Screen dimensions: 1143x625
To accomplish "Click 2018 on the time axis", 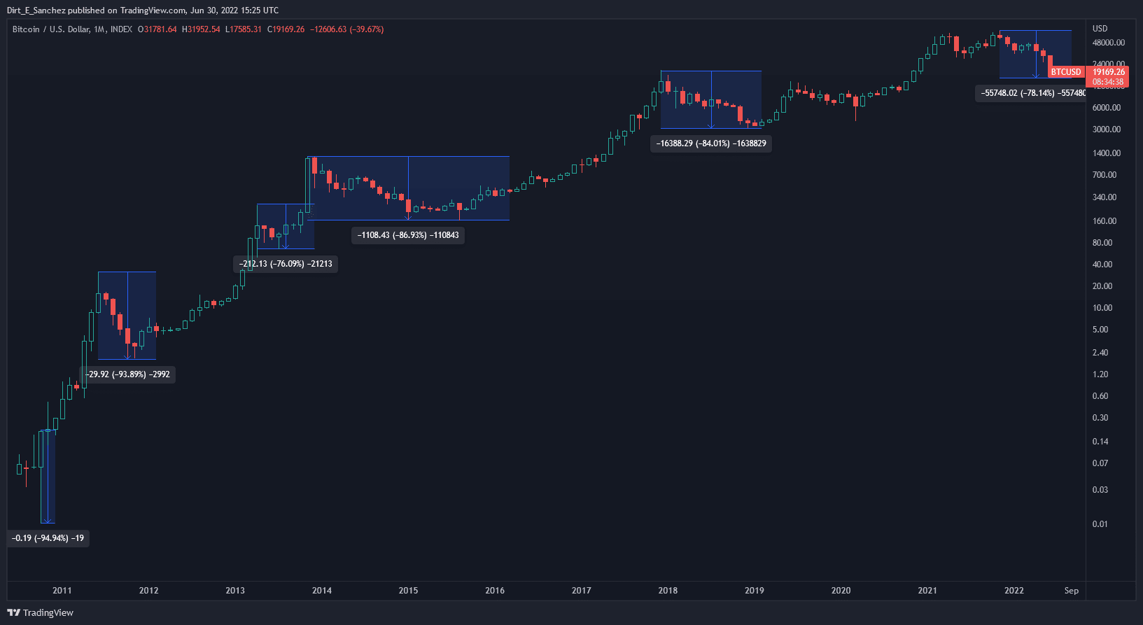I will tap(668, 591).
